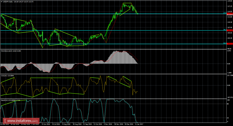This screenshot has height=126, width=233.
Task: Select the middle red price tag near 38.2
Action: pyautogui.click(x=230, y=30)
